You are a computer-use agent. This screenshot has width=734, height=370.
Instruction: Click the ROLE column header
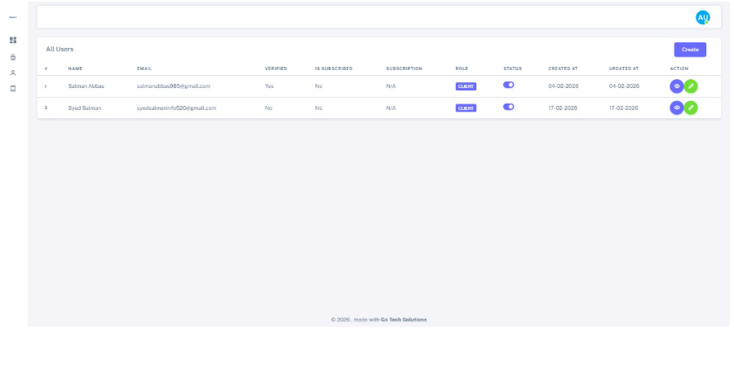pyautogui.click(x=462, y=68)
